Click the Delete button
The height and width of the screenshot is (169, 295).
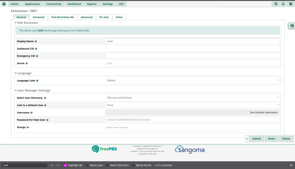pyautogui.click(x=286, y=139)
